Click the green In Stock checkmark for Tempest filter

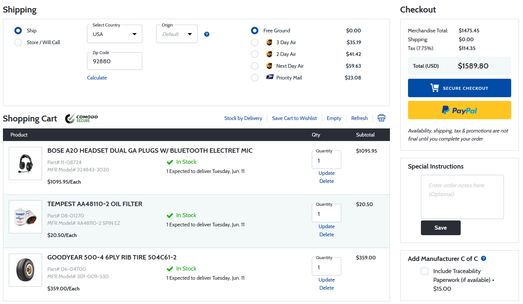170,215
